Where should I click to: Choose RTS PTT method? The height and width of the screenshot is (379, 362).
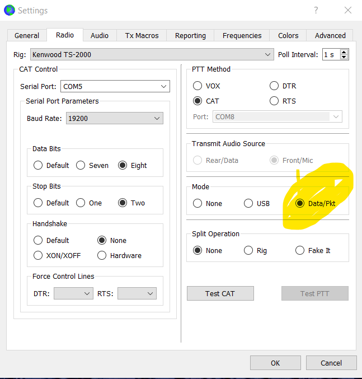click(x=274, y=101)
